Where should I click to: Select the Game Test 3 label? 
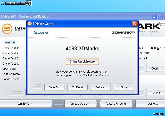click(x=11, y=58)
